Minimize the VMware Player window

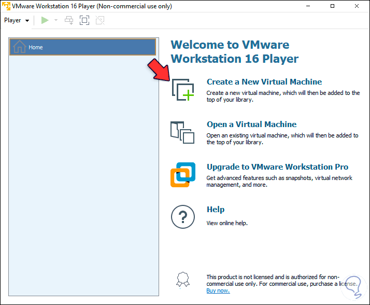pos(308,6)
